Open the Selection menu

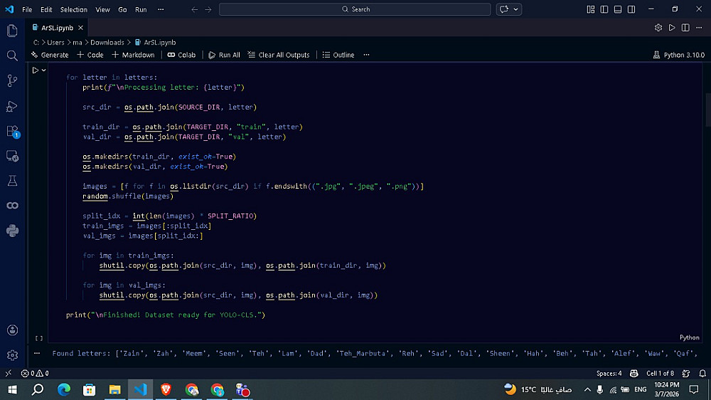73,9
